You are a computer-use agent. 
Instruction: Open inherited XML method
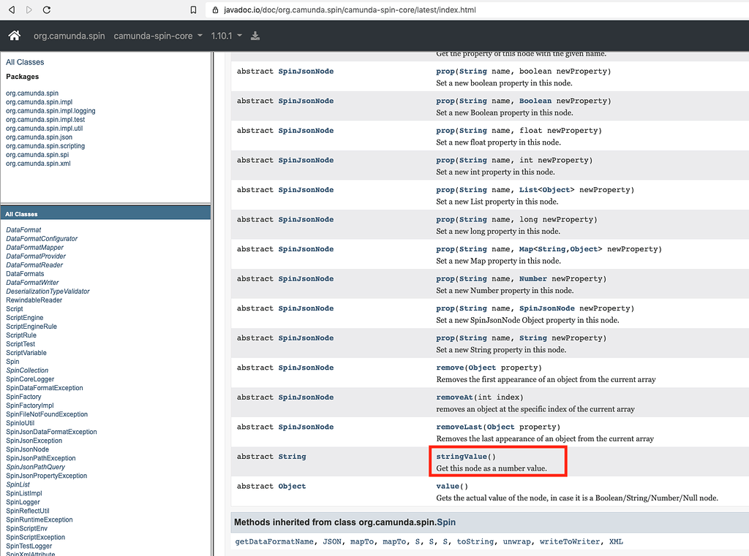[616, 541]
